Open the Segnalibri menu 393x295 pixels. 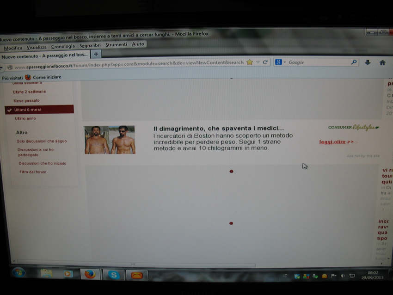click(90, 45)
